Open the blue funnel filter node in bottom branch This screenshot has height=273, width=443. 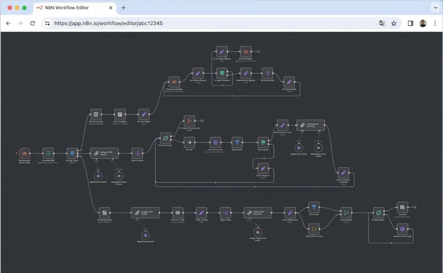(313, 207)
